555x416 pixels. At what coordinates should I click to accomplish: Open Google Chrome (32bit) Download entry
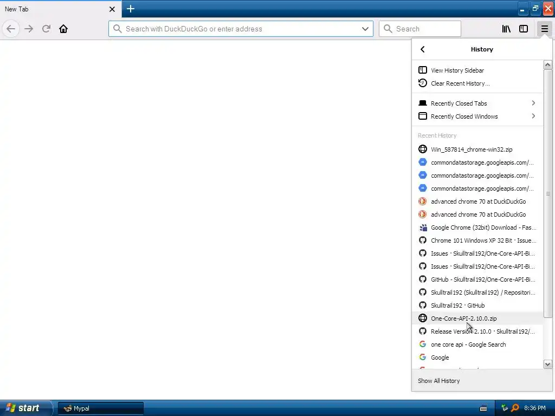(477, 227)
